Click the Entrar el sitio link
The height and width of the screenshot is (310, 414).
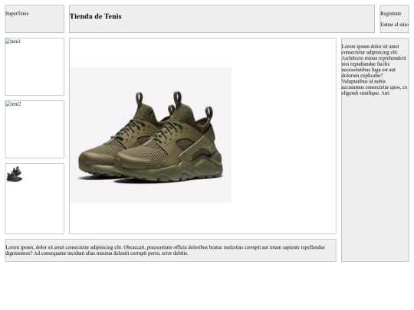pyautogui.click(x=395, y=24)
